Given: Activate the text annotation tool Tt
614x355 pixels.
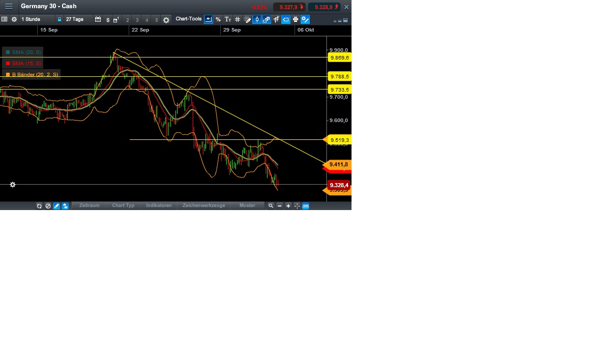Looking at the screenshot, I should coord(227,19).
